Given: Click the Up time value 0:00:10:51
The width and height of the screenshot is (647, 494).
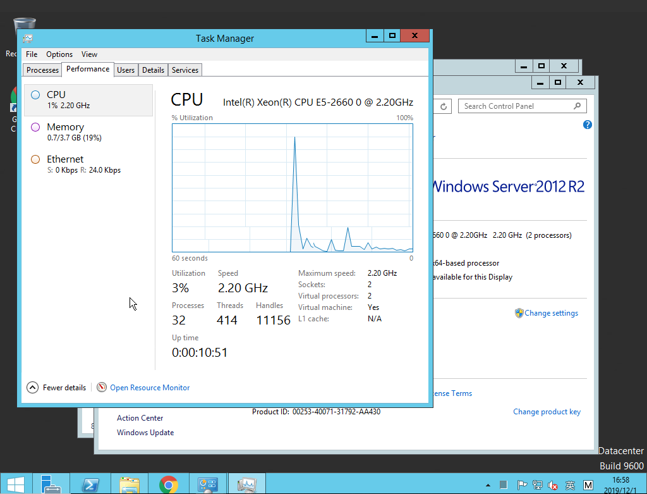Looking at the screenshot, I should coord(200,352).
